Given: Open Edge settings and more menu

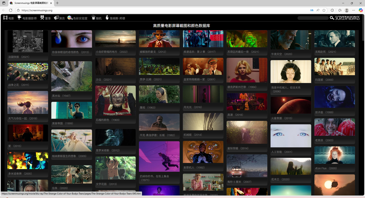Looking at the screenshot, I should coord(354,10).
